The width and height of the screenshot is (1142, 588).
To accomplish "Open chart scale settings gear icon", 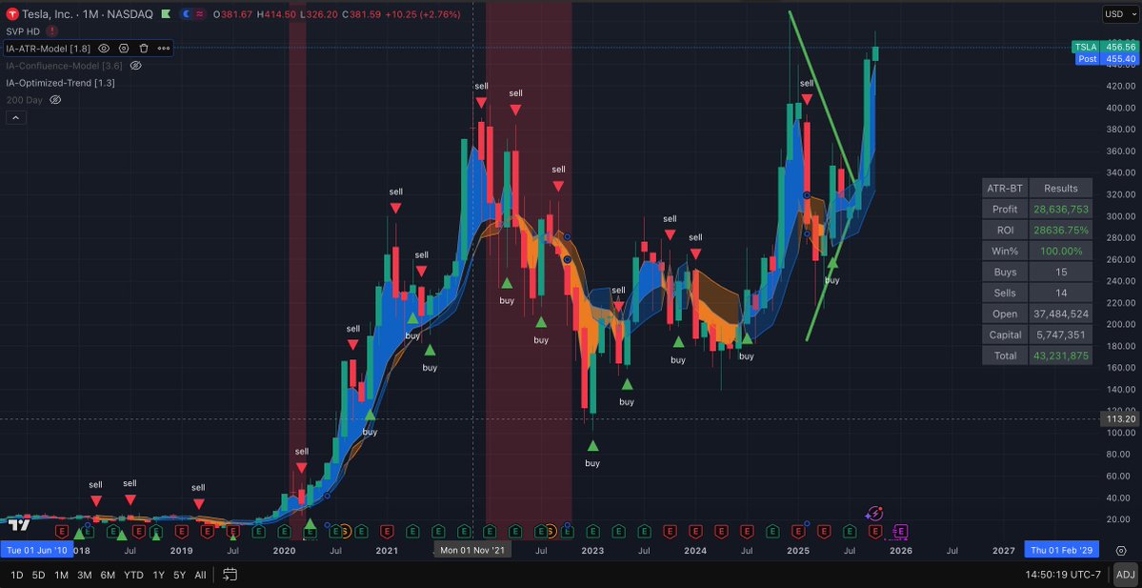I will 1122,549.
